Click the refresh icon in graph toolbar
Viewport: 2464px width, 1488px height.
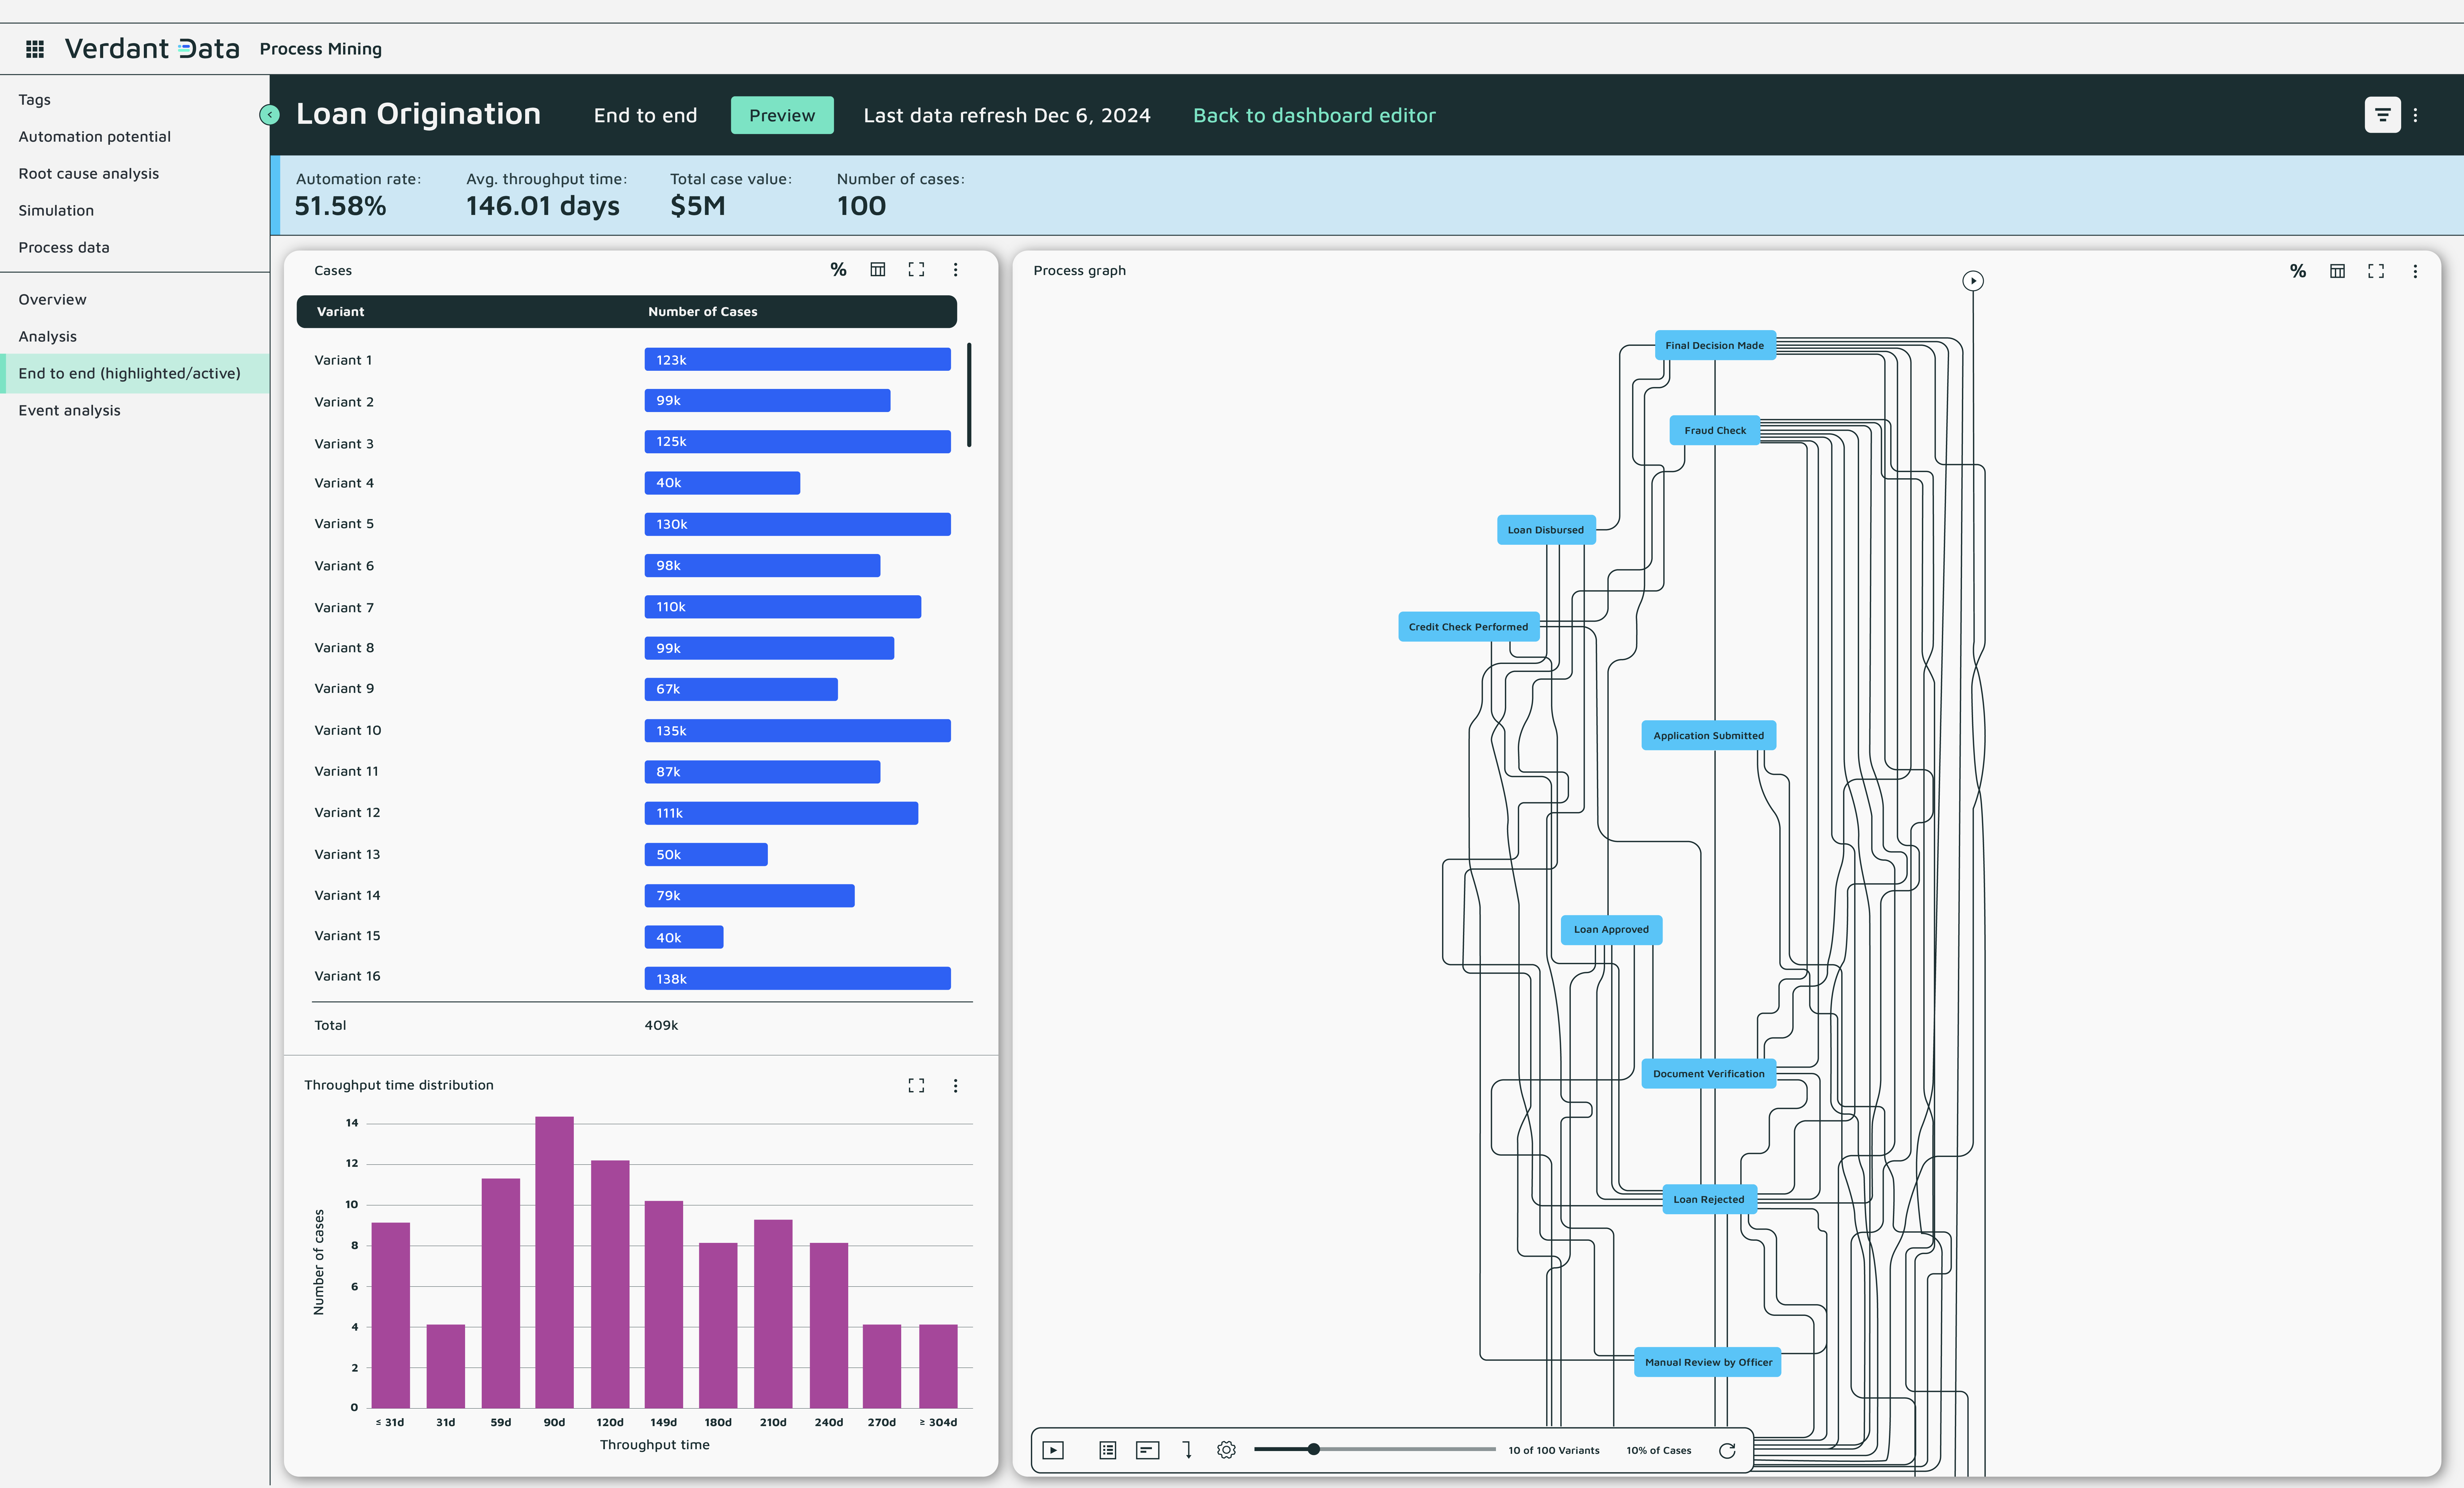click(1727, 1450)
